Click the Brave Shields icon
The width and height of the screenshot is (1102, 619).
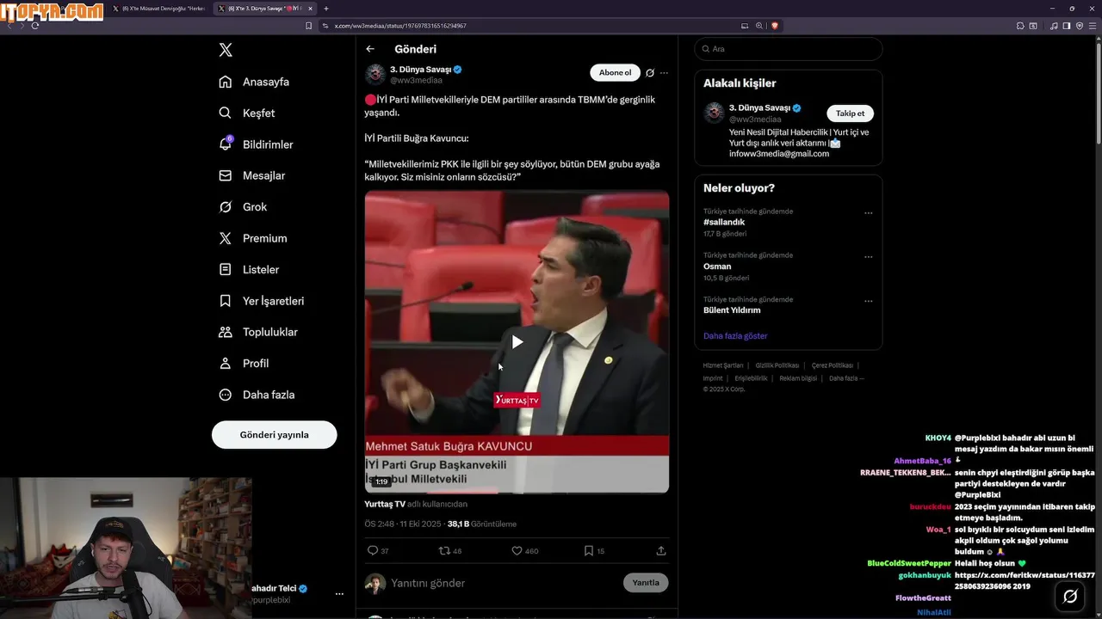click(x=775, y=26)
